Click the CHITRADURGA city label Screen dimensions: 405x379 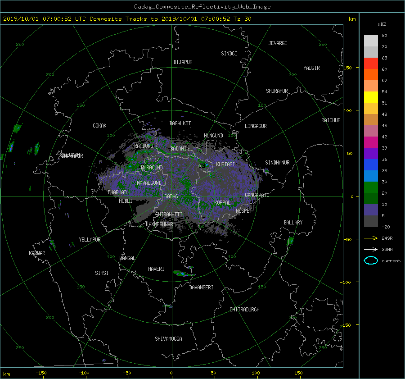tap(244, 310)
